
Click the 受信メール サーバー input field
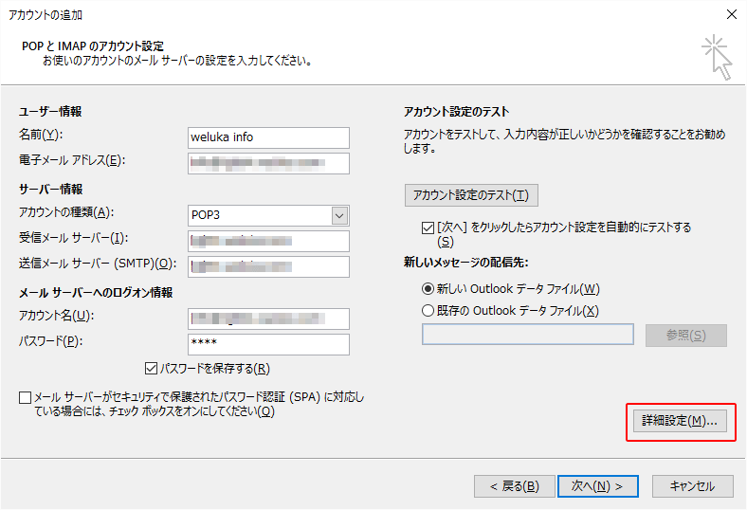tap(268, 241)
